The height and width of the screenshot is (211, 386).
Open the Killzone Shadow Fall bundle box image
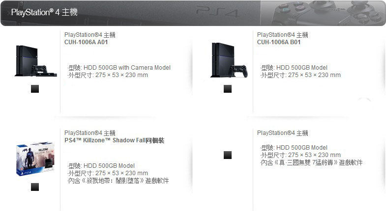pos(35,158)
